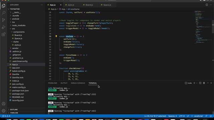Switch to the style.js tab
214x120 pixels.
[x=71, y=5]
